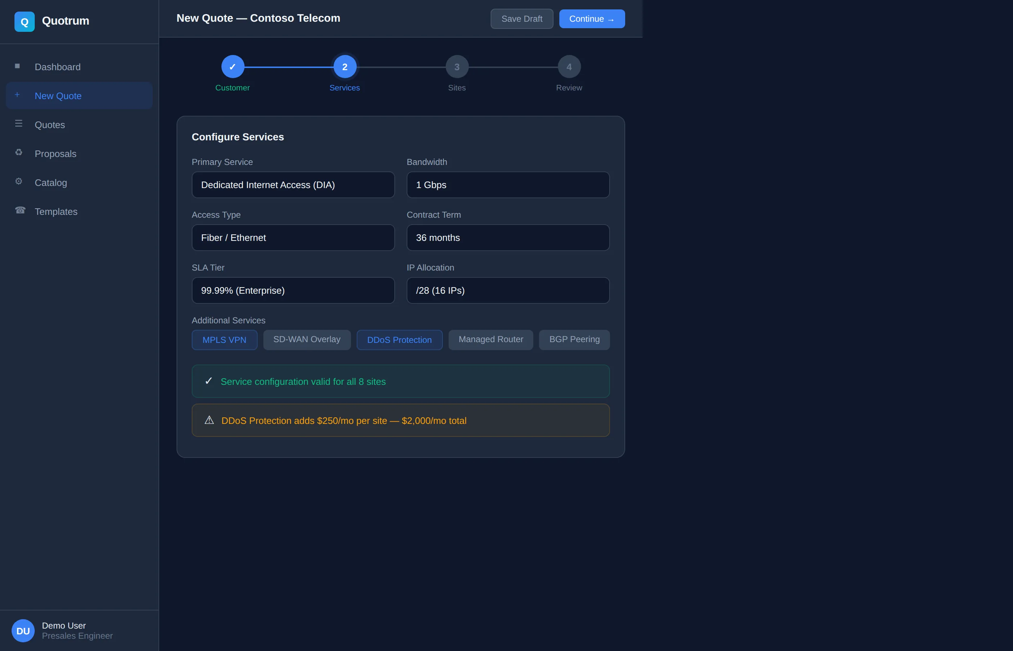
Task: Open the Templates sidebar section
Action: (56, 212)
